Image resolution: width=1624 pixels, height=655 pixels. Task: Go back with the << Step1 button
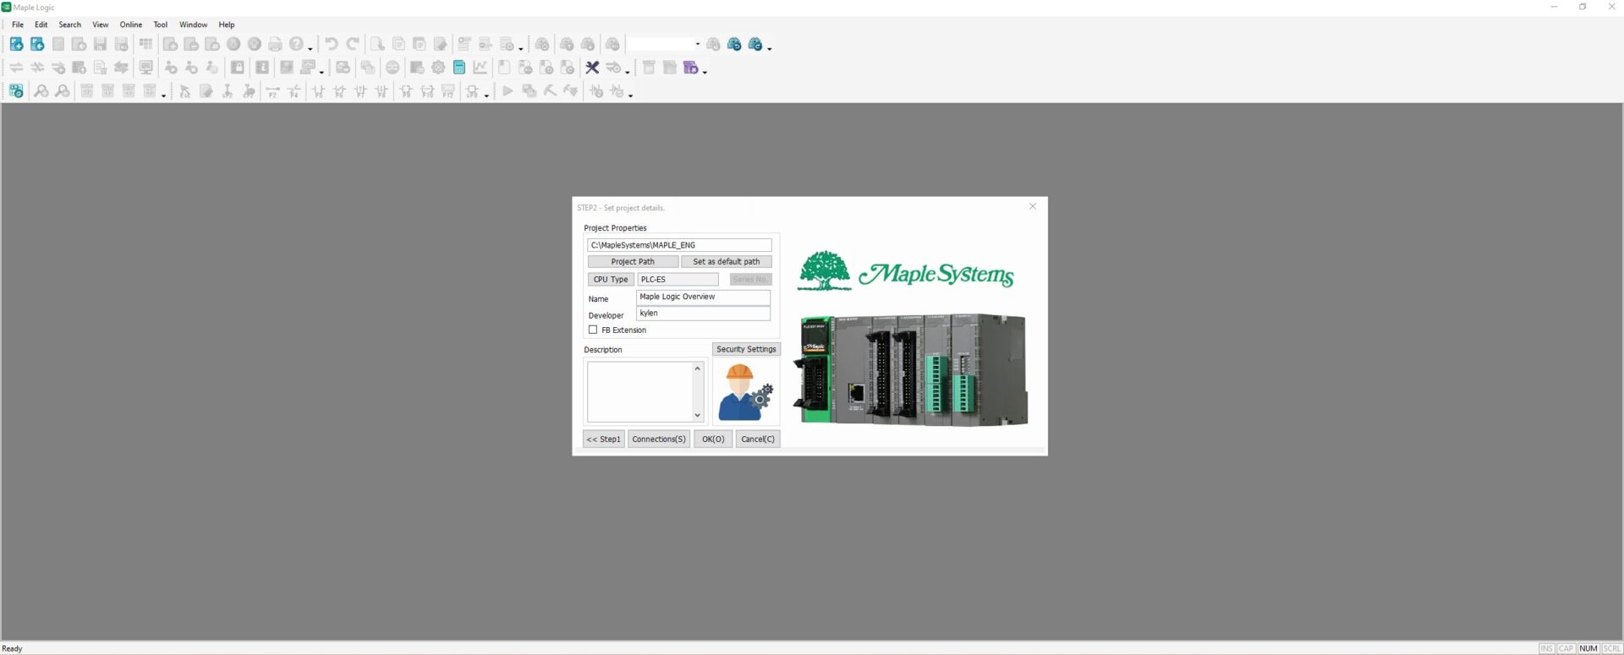[x=604, y=439]
